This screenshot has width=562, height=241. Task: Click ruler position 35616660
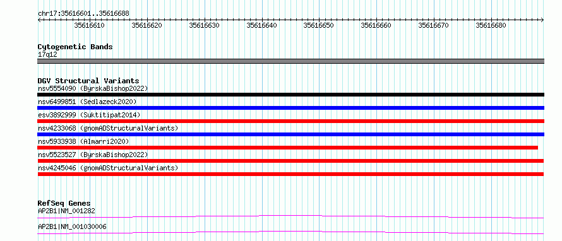coord(376,25)
